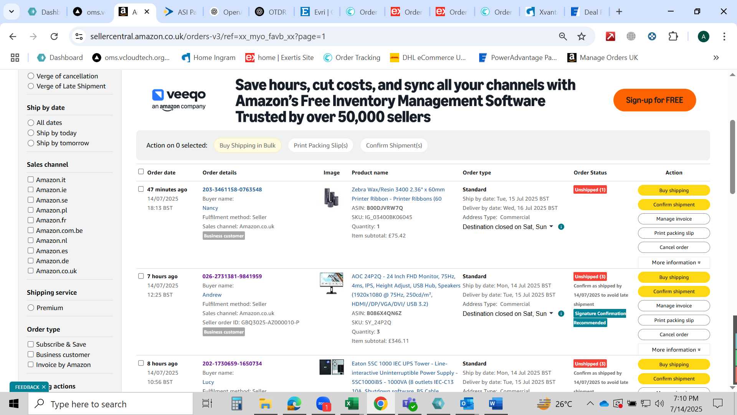
Task: Open a new browser tab
Action: click(x=619, y=12)
